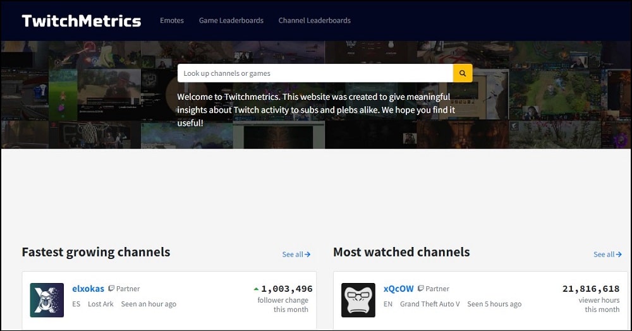The width and height of the screenshot is (632, 331).
Task: Click the Lost Ark game label
Action: (100, 304)
